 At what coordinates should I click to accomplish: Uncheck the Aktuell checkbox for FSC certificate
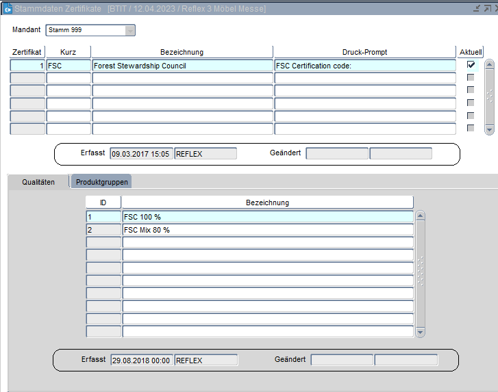[x=471, y=65]
